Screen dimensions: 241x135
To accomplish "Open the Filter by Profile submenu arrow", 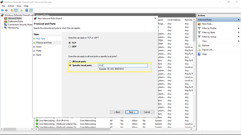I will point(238,28).
